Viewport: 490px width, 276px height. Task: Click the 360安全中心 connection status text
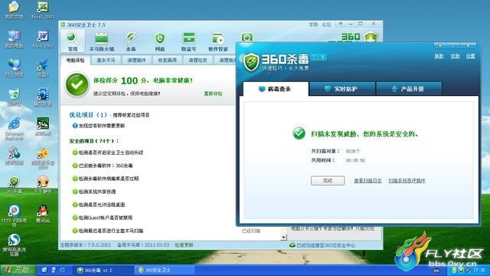click(x=325, y=245)
